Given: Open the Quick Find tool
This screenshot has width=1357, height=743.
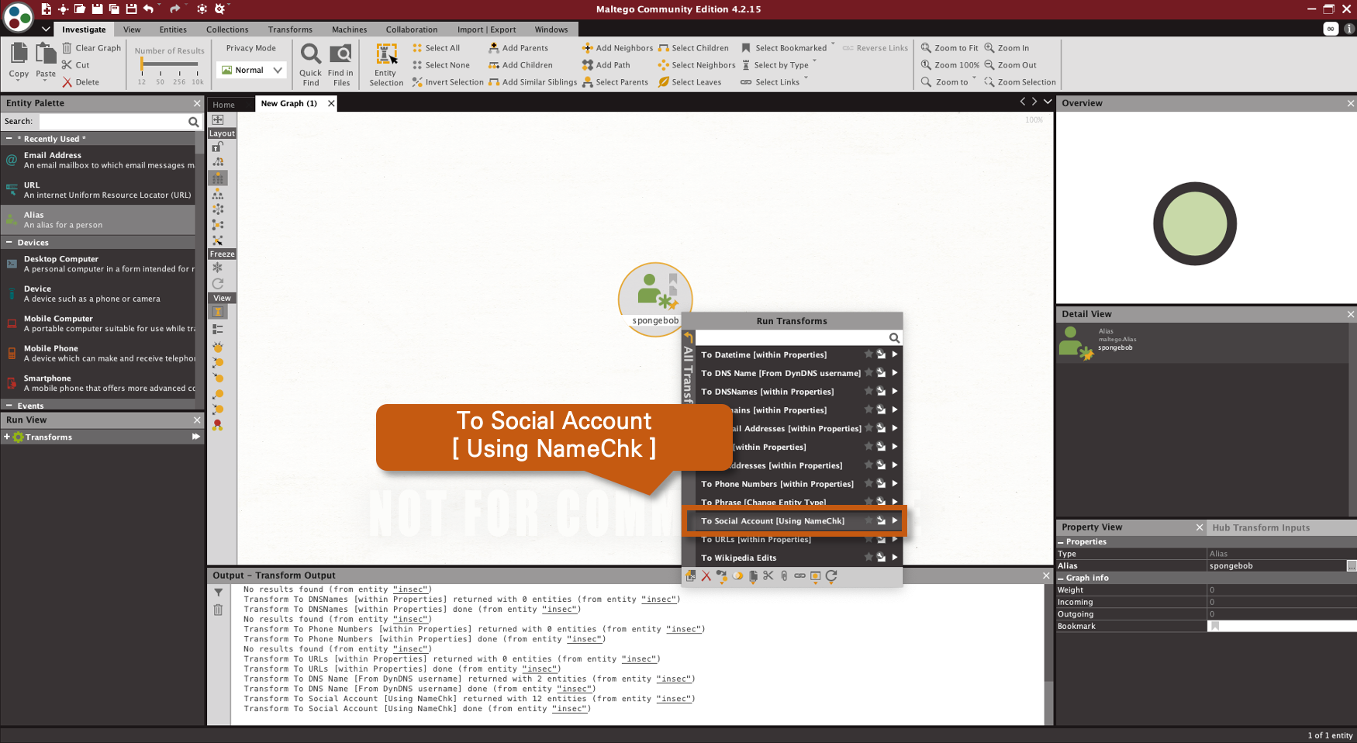Looking at the screenshot, I should 310,65.
